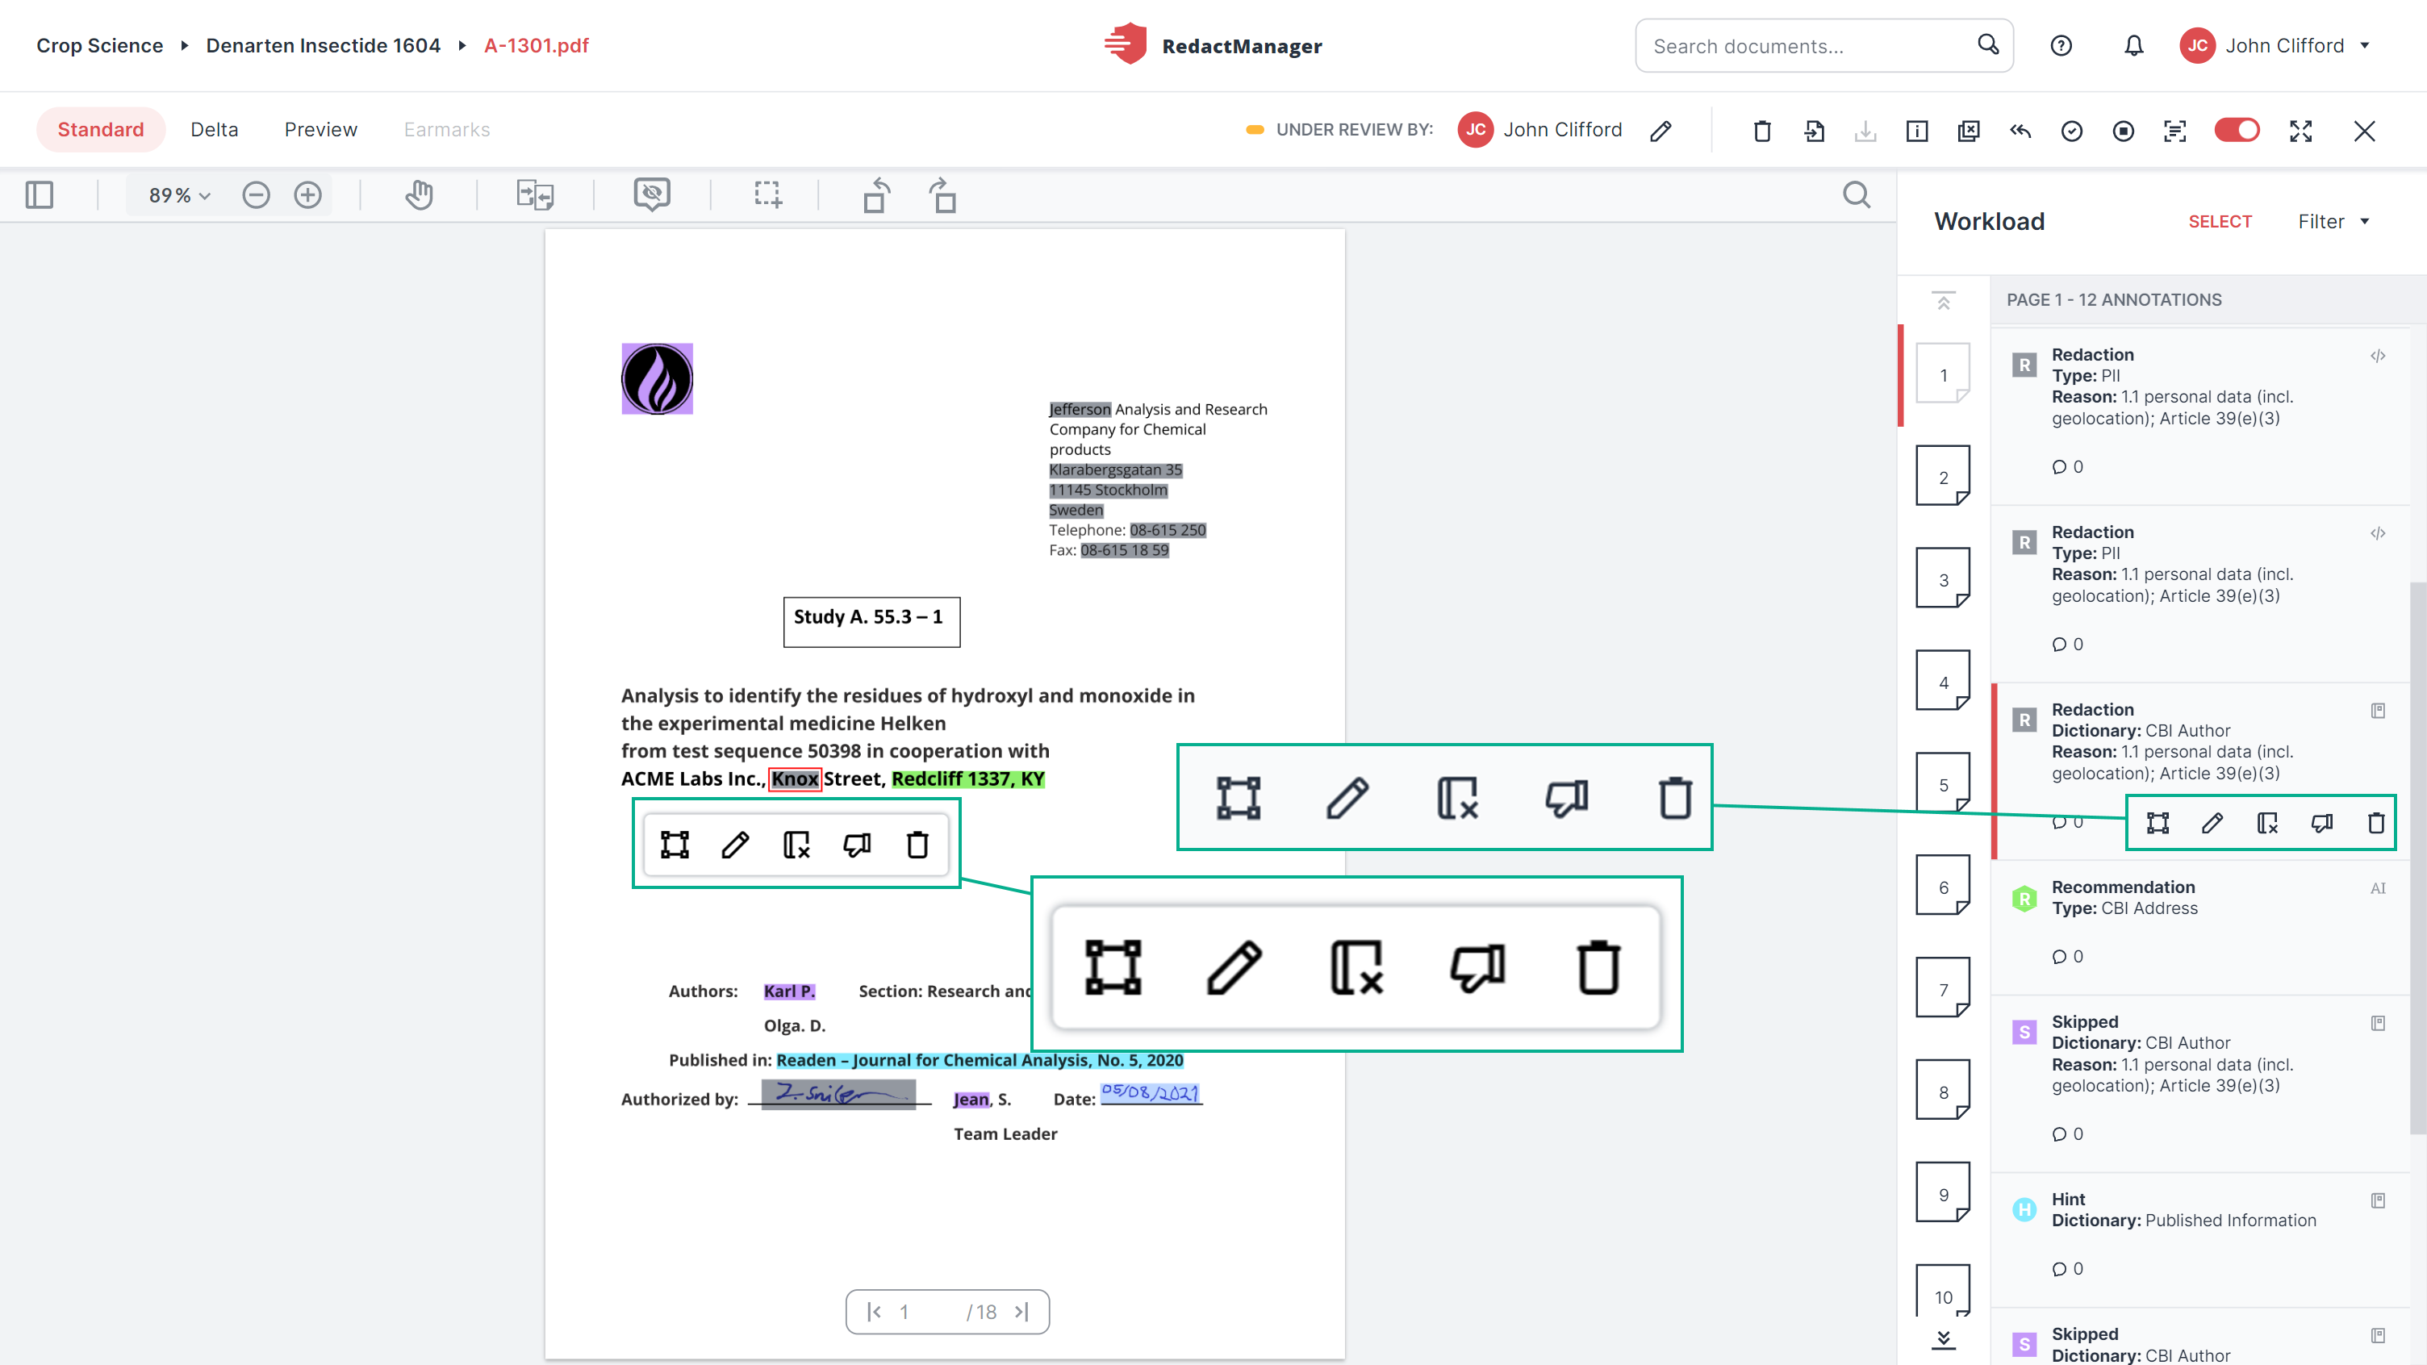Rotate page counterclockwise
The height and width of the screenshot is (1365, 2427).
coord(876,195)
